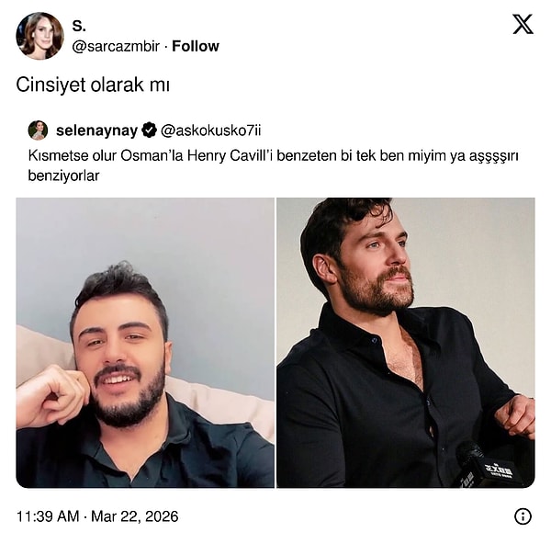Open the S. profile avatar
551x544 pixels.
tap(39, 36)
